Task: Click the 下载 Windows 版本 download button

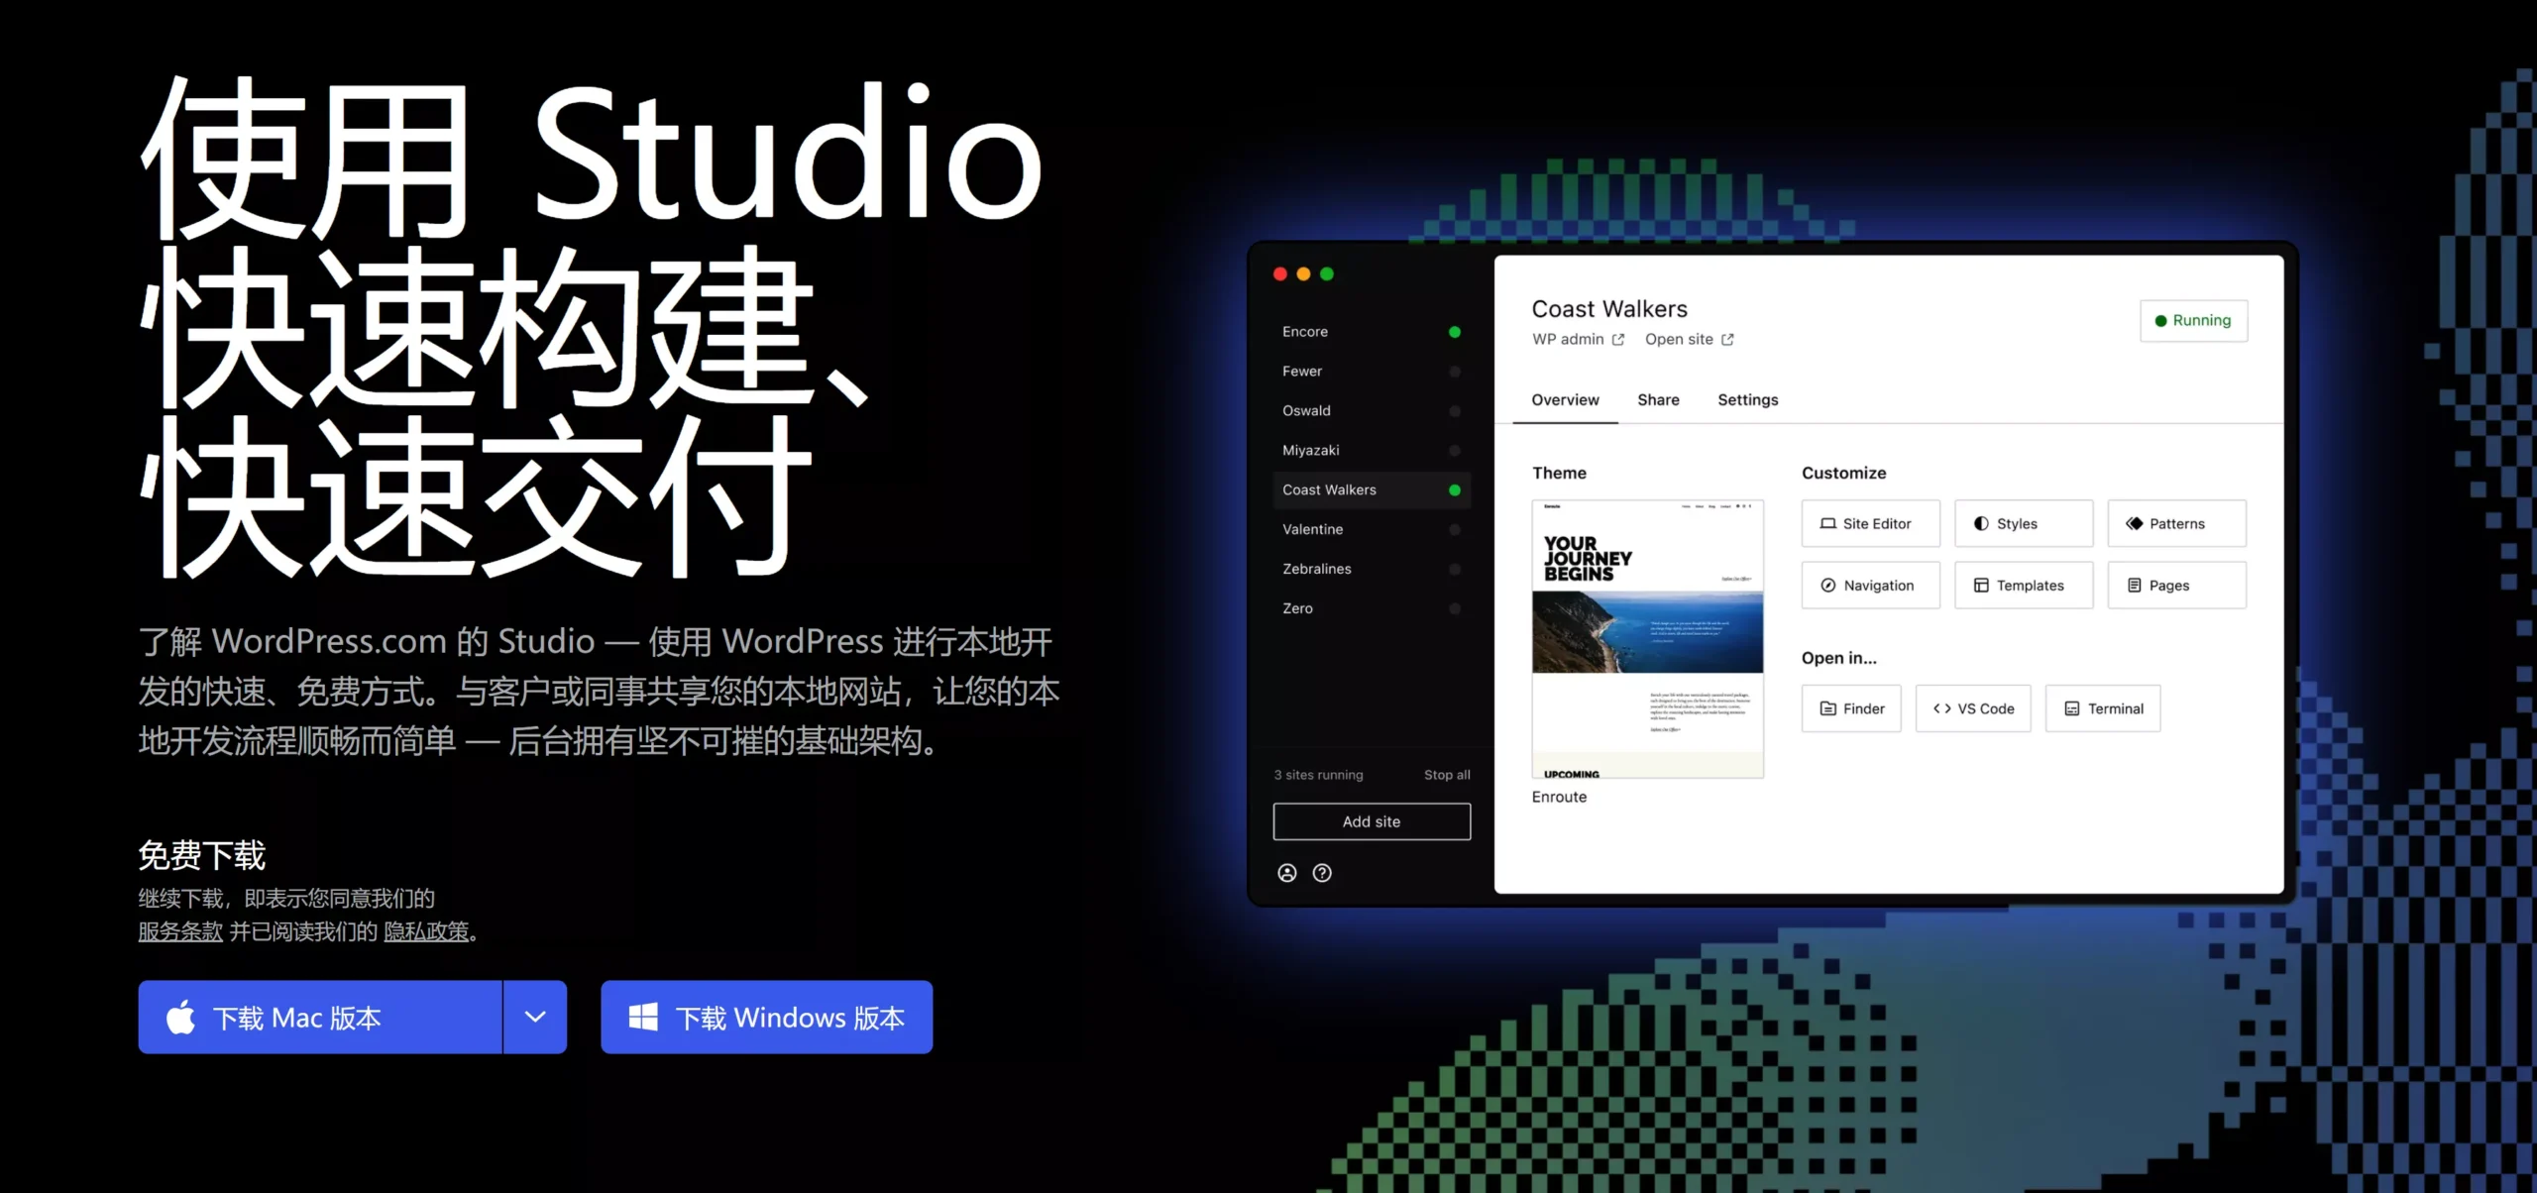Action: (x=766, y=1017)
